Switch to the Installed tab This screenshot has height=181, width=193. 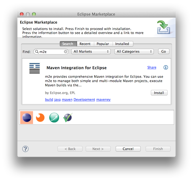click(x=122, y=44)
